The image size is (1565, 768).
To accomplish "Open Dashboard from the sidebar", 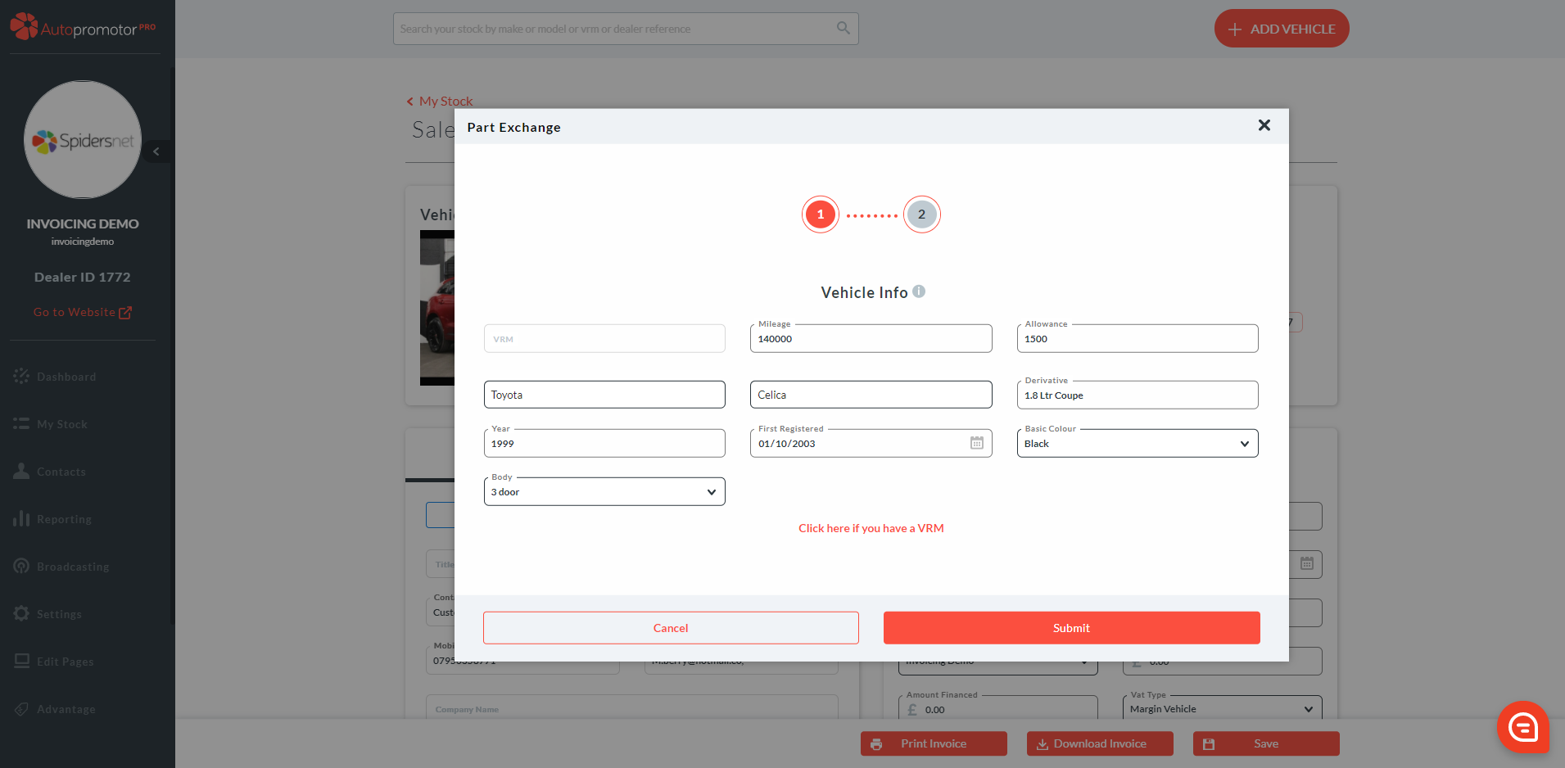I will click(66, 377).
